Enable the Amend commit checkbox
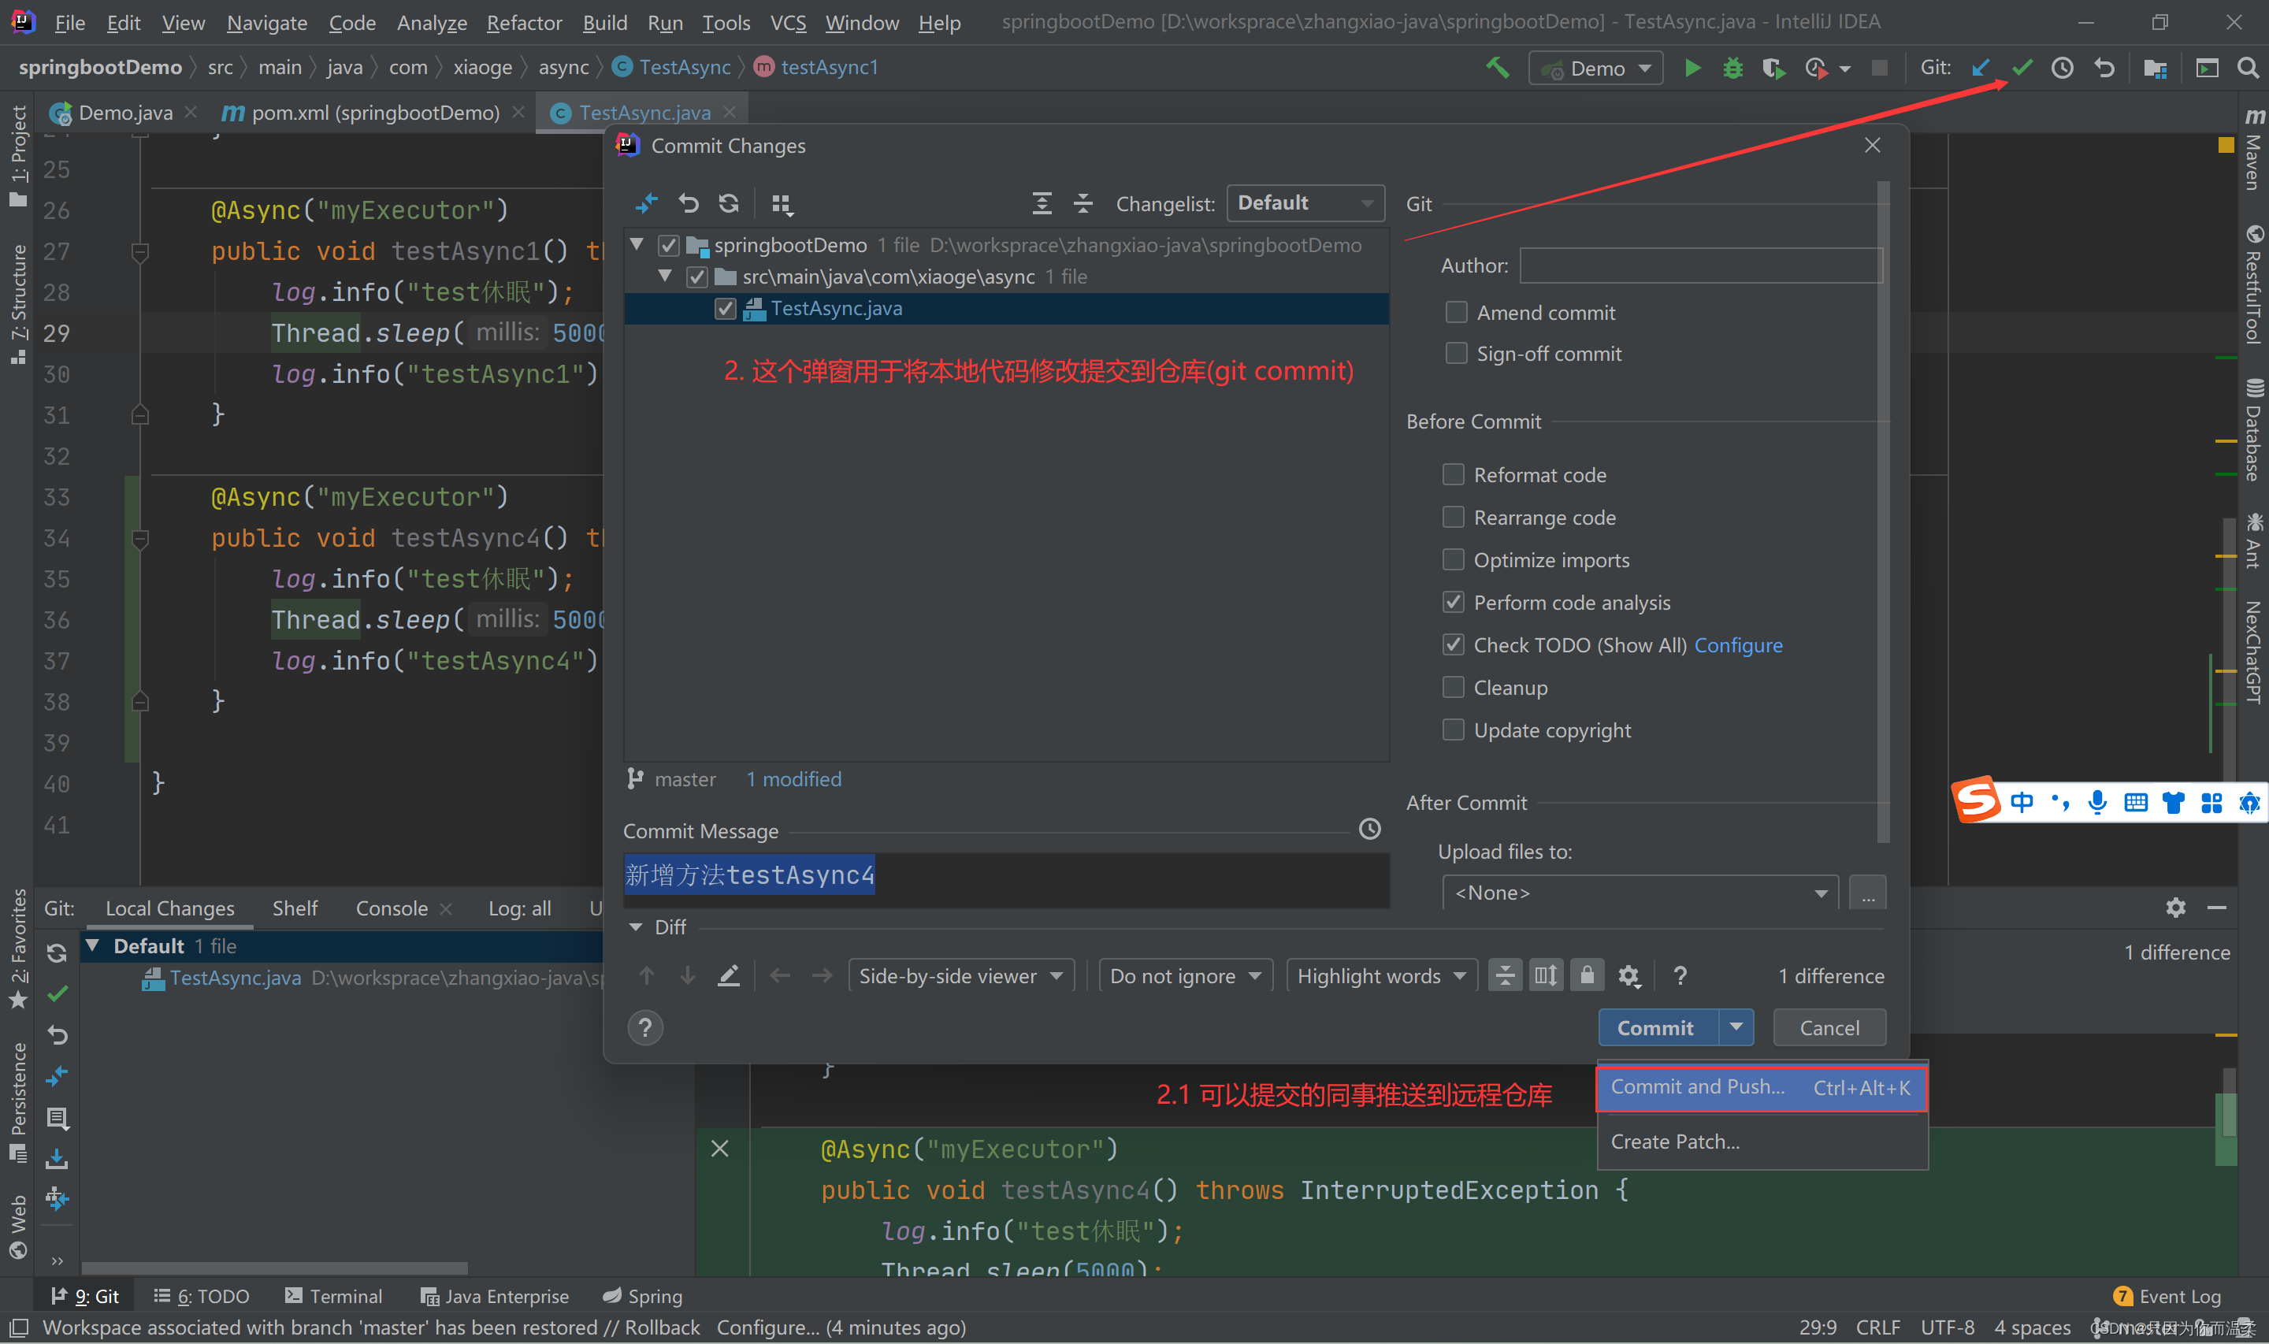Viewport: 2269px width, 1344px height. pos(1456,313)
